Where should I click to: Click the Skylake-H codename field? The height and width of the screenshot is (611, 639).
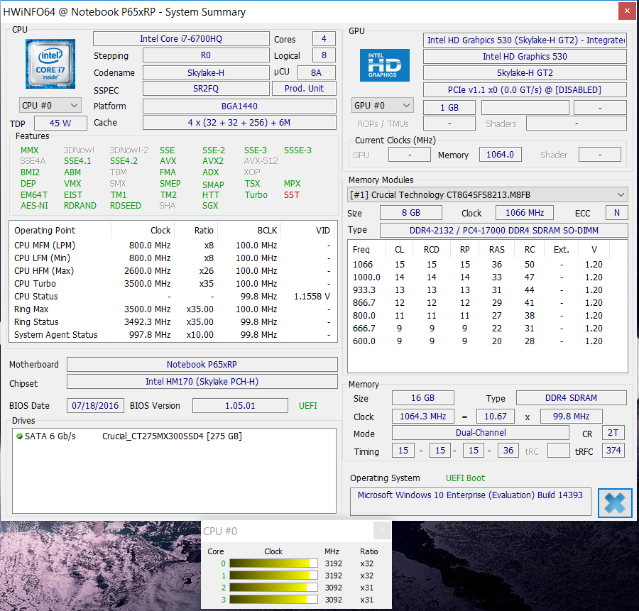206,72
